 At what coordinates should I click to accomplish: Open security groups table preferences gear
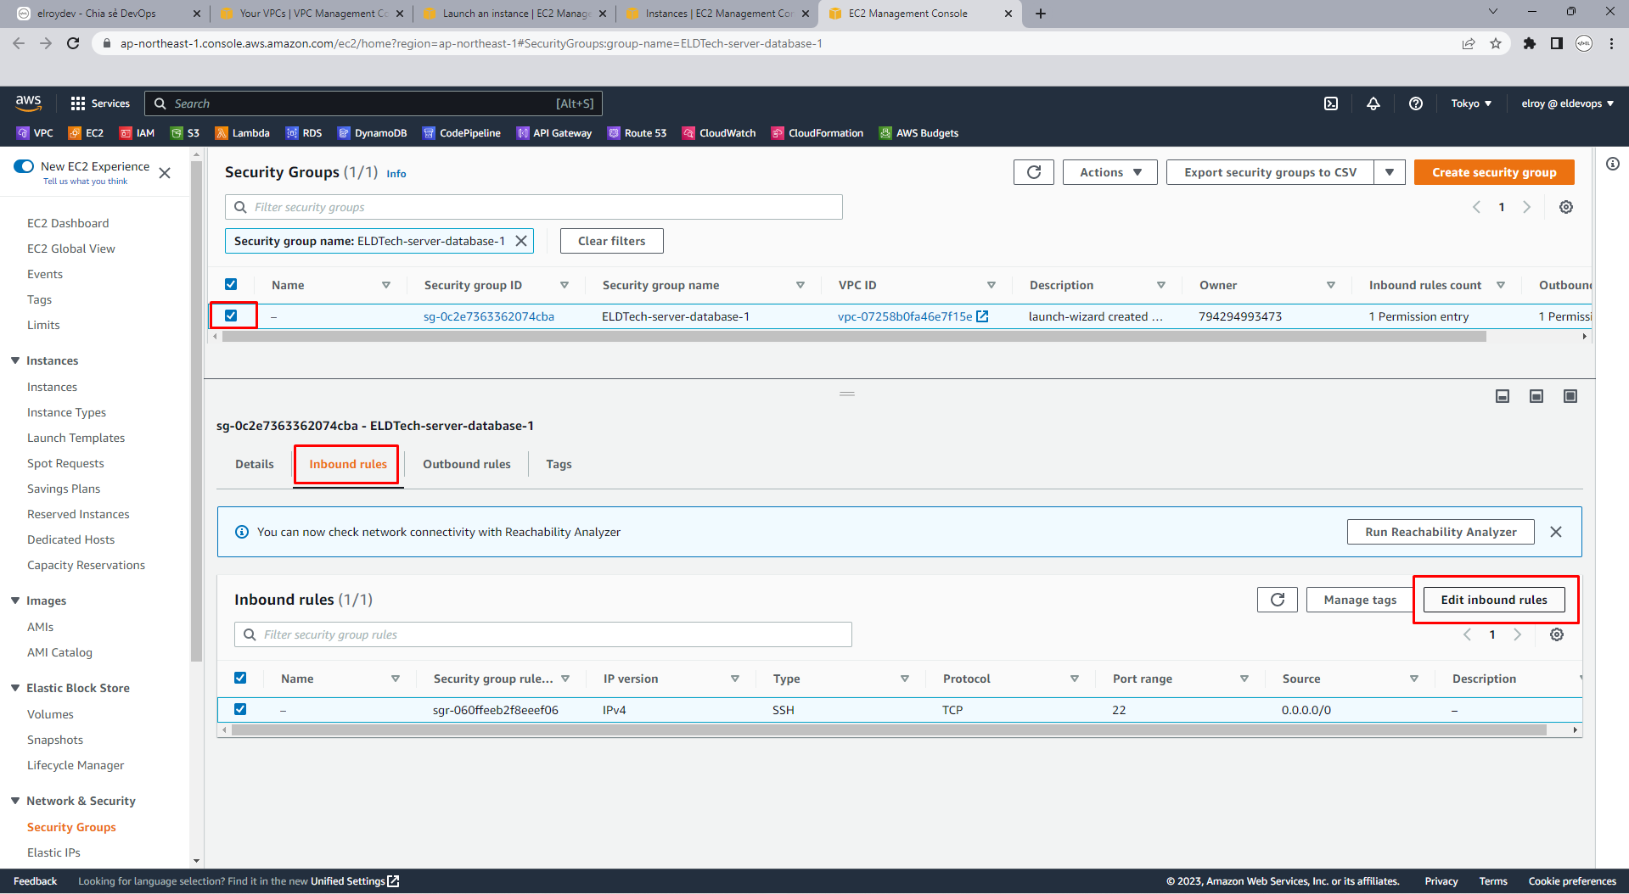click(1566, 207)
